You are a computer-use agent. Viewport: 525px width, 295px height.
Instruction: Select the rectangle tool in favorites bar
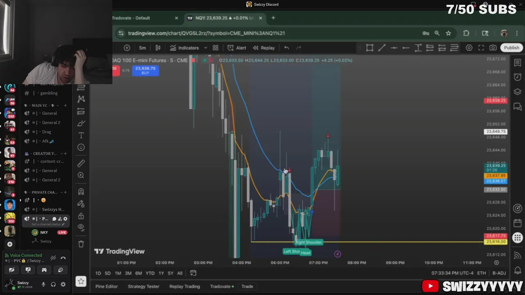click(370, 48)
